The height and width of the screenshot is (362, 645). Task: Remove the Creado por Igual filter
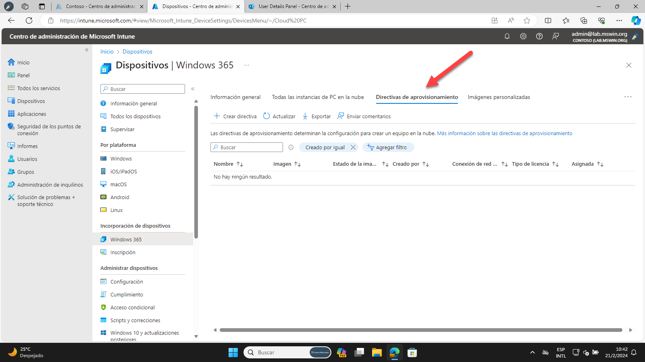coord(353,147)
